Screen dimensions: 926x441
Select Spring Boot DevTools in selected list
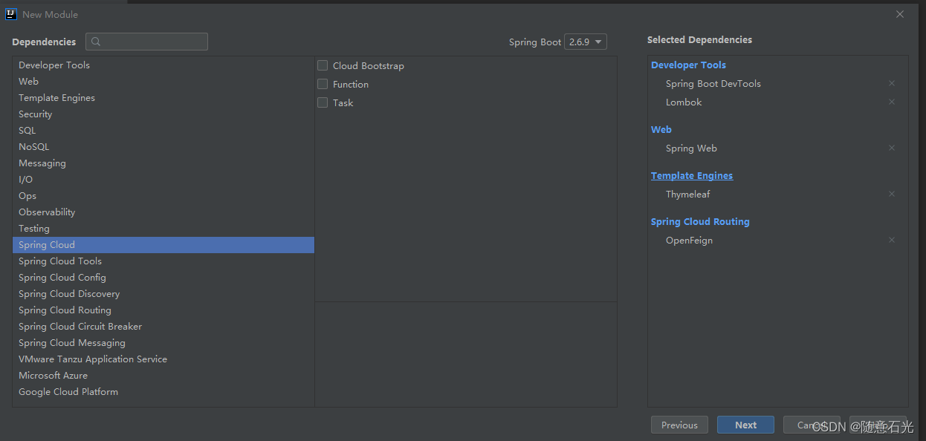713,84
